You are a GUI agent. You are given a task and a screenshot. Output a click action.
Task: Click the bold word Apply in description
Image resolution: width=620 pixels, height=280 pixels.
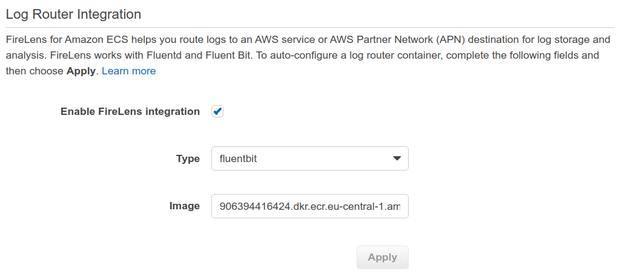click(81, 71)
